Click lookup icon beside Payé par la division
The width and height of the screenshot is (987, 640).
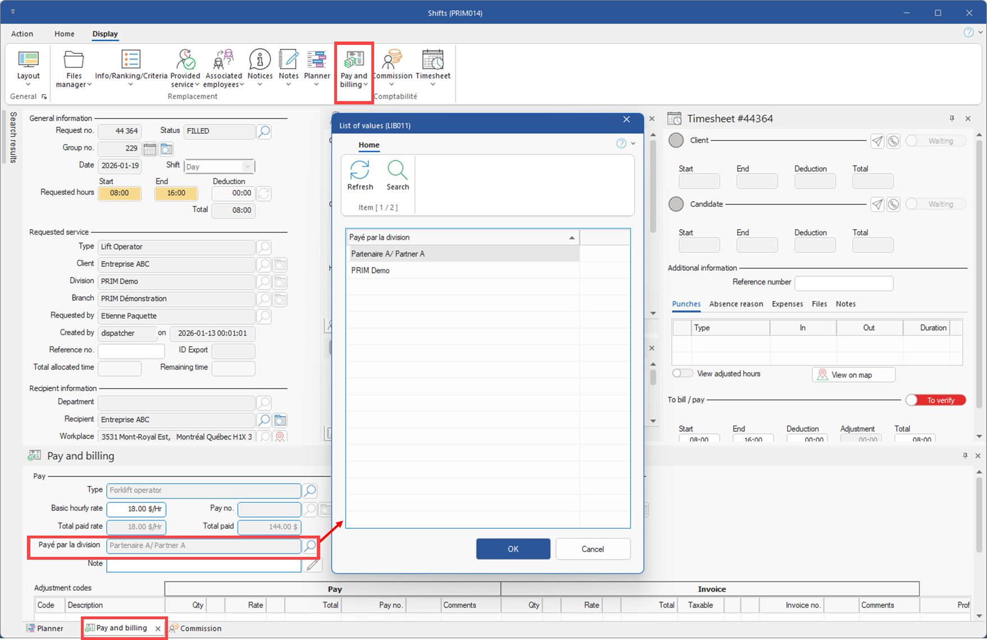[310, 546]
